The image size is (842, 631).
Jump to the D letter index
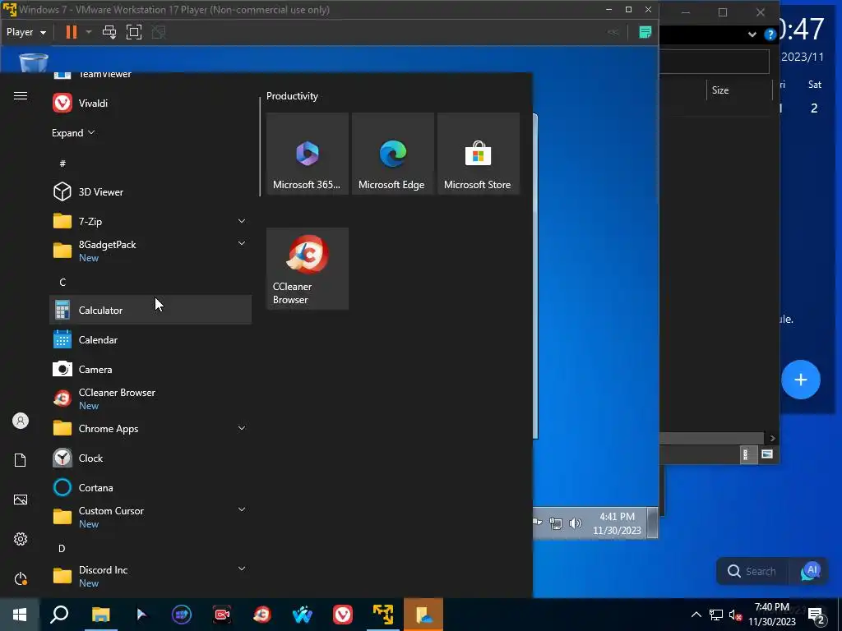[x=62, y=548]
